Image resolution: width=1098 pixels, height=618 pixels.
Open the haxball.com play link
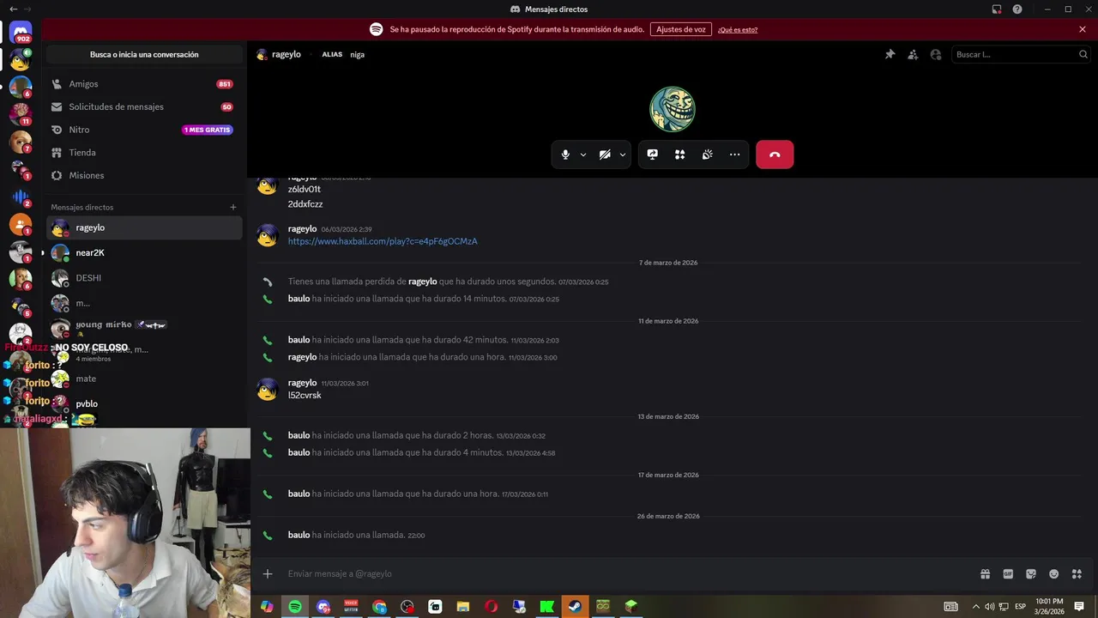[383, 241]
